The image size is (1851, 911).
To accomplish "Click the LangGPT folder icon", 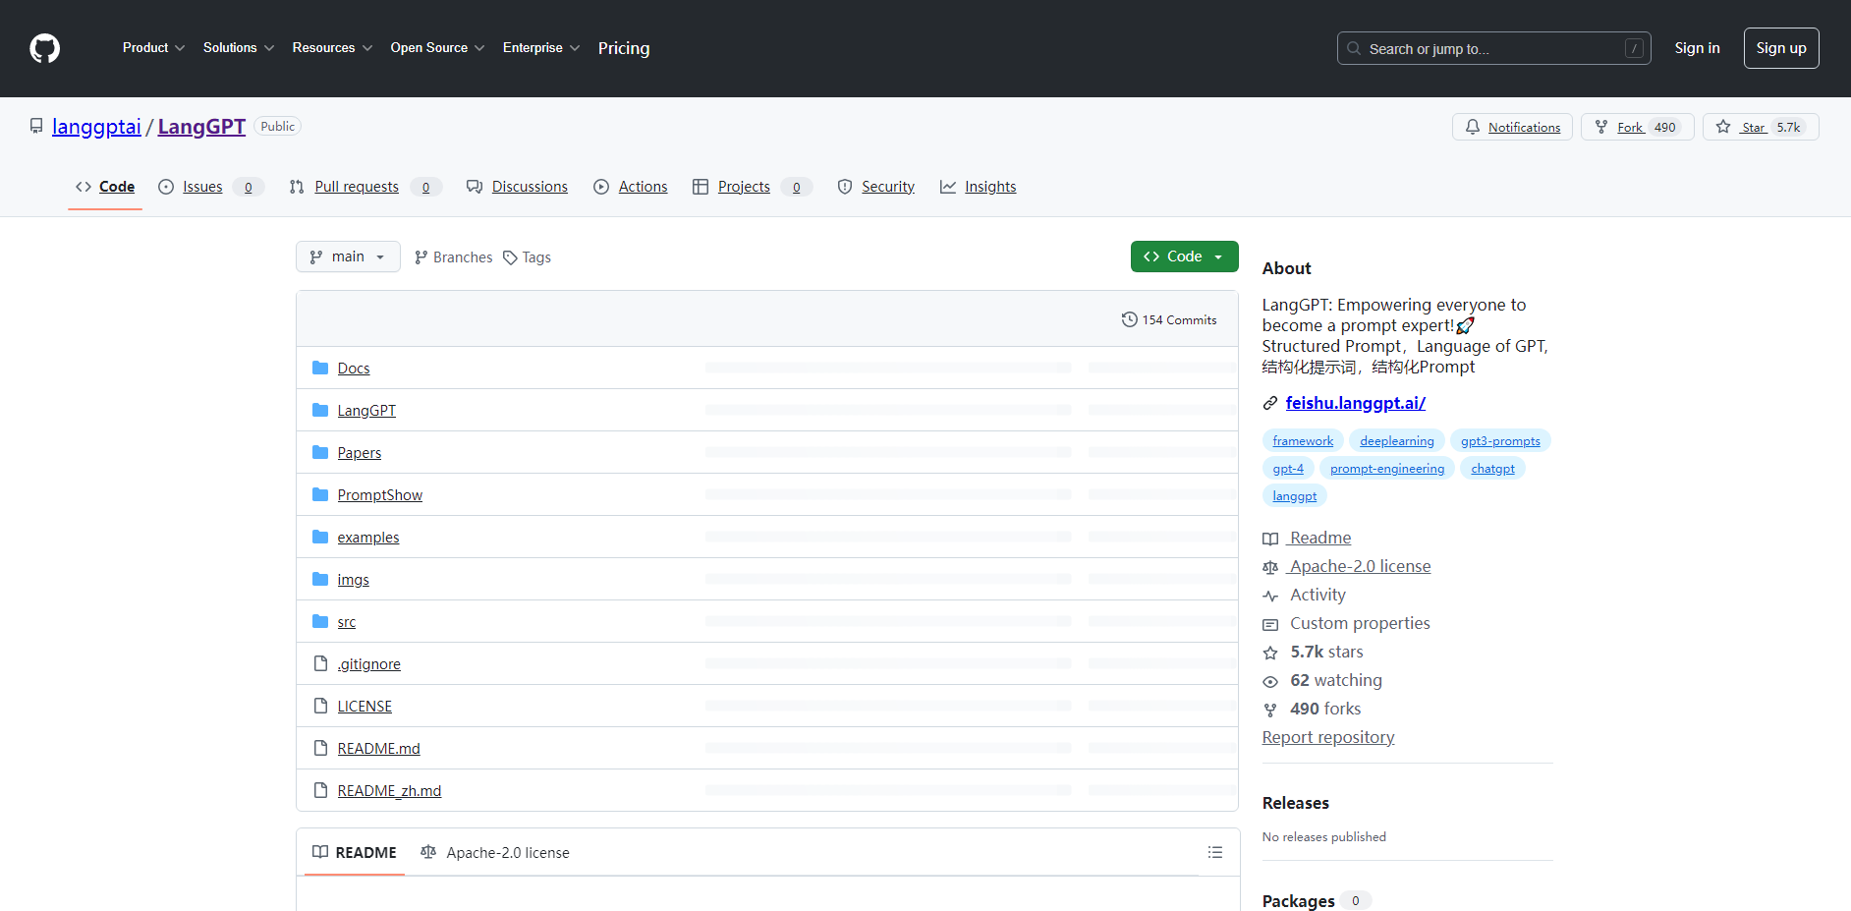I will coord(320,410).
